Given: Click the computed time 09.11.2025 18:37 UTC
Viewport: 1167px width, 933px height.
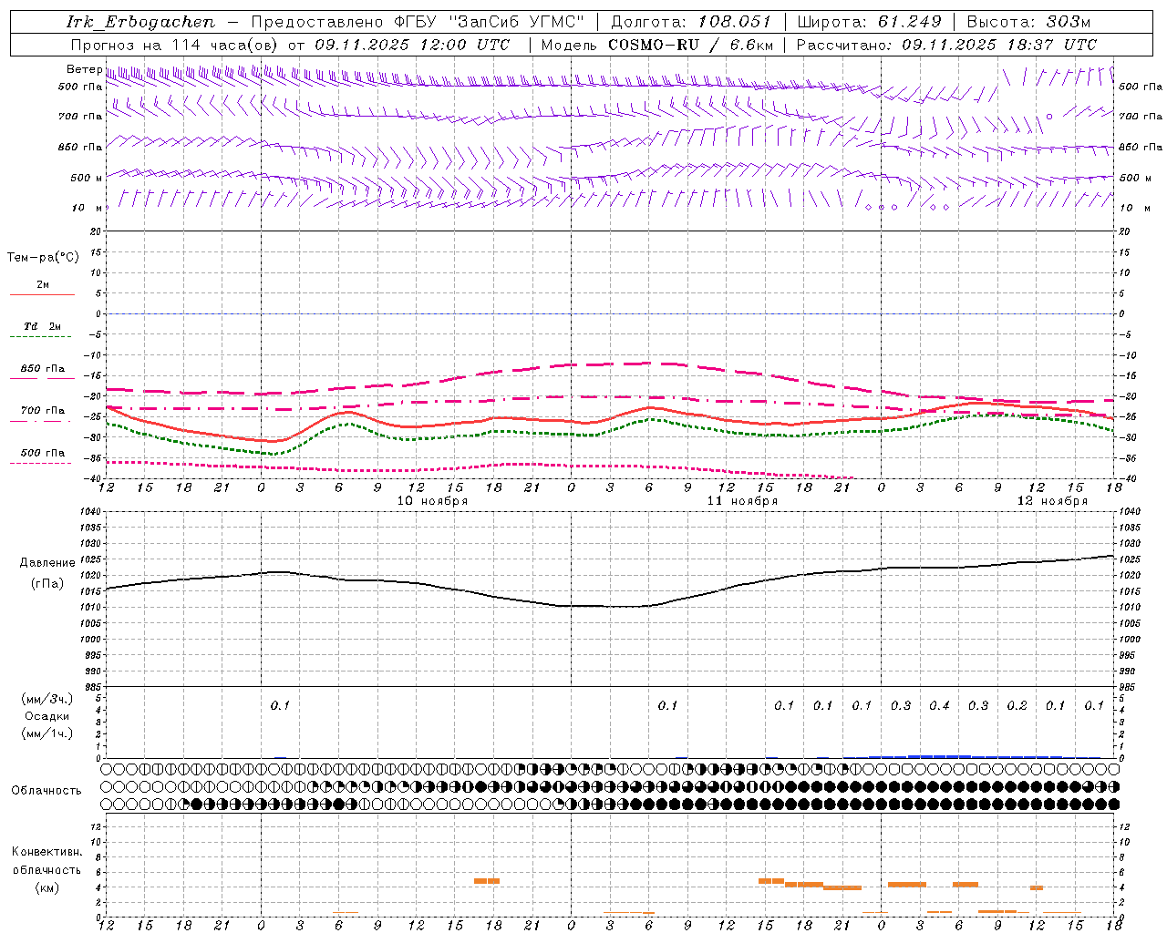Looking at the screenshot, I should tap(999, 45).
